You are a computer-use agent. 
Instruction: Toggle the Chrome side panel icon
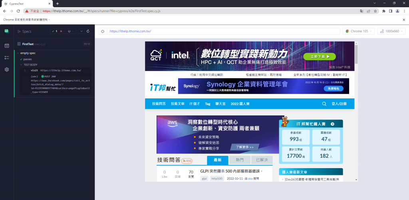tap(391, 11)
